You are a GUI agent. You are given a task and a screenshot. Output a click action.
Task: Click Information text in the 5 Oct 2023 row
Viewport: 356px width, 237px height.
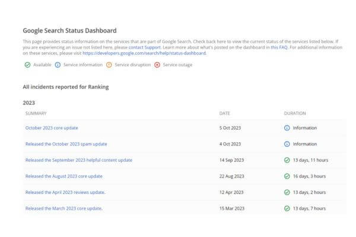305,128
